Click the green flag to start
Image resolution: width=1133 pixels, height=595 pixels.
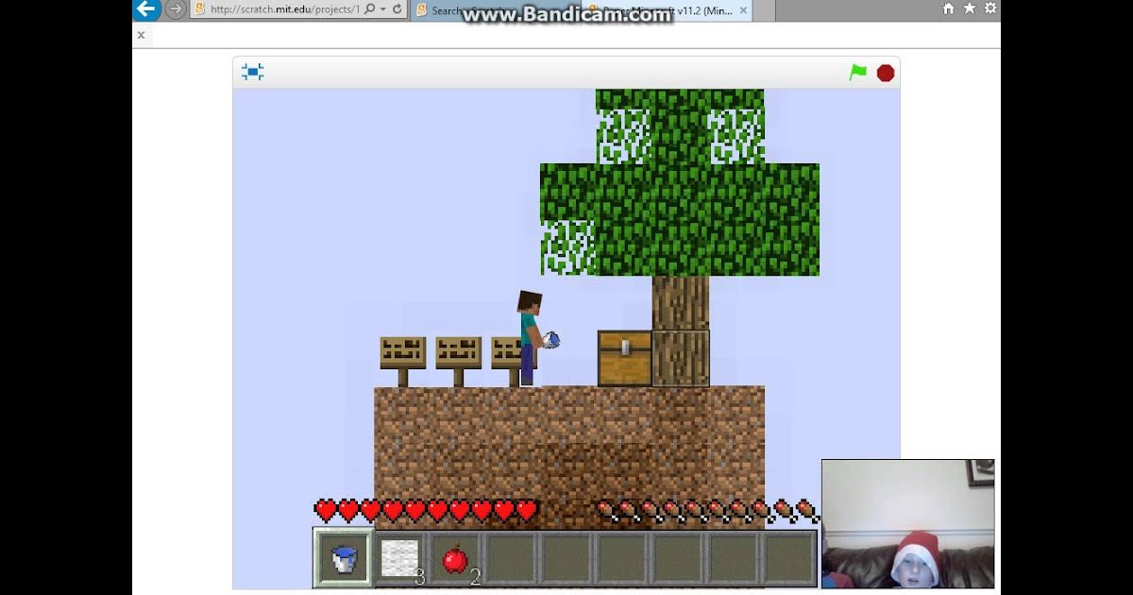[x=857, y=72]
